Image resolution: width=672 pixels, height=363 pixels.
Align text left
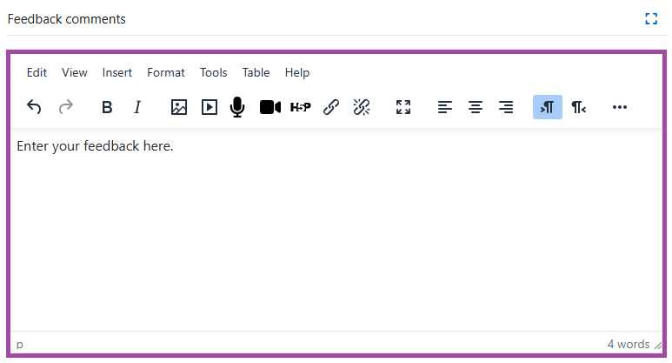tap(445, 107)
